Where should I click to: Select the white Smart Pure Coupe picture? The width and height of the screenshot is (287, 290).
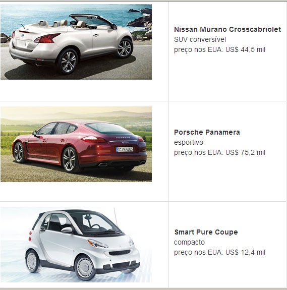click(76, 245)
